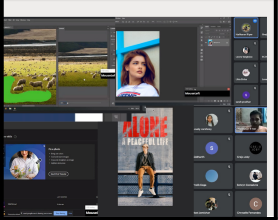Select Selwyn Gonsalves's participant avatar
This screenshot has width=278, height=220.
pos(256,176)
